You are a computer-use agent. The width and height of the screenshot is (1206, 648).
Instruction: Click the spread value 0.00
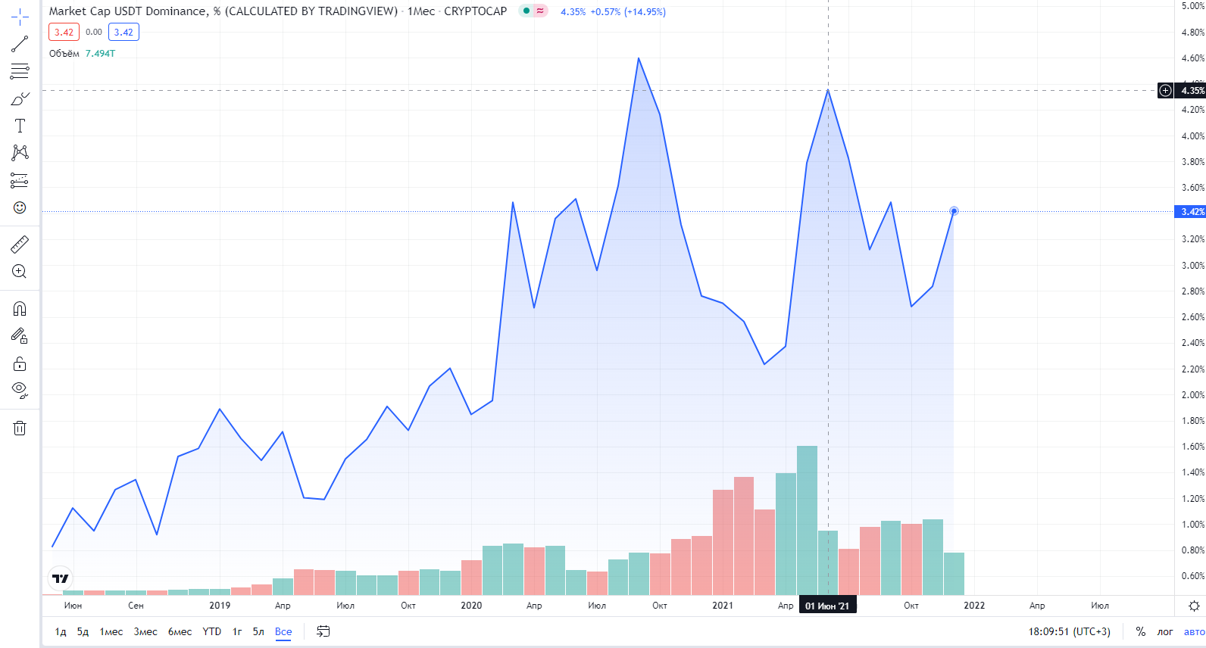[94, 32]
